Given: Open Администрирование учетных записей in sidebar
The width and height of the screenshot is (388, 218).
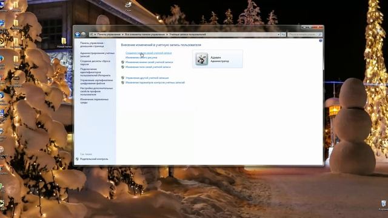Looking at the screenshot, I should [x=97, y=54].
